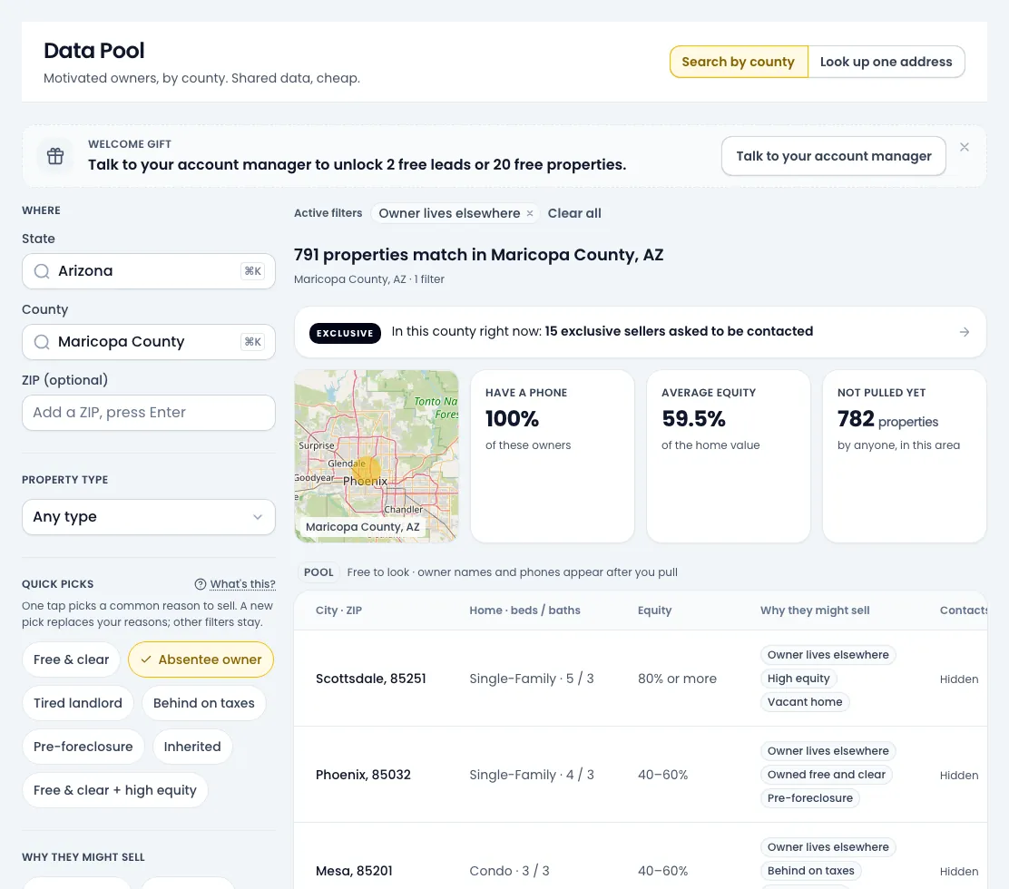Viewport: 1009px width, 889px height.
Task: Click the State Arizona field
Action: click(x=149, y=271)
